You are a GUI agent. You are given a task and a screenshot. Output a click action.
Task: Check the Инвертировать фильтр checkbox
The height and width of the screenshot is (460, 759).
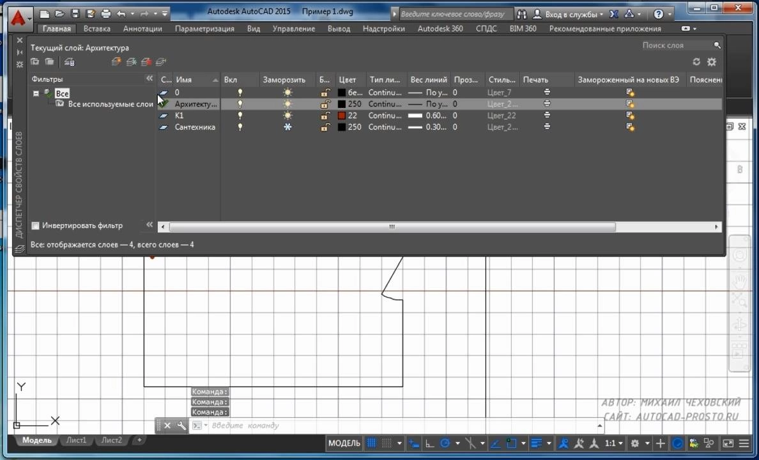[35, 226]
